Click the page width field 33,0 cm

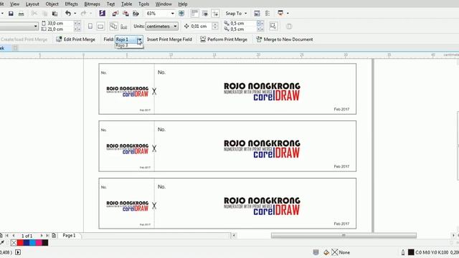60,23
